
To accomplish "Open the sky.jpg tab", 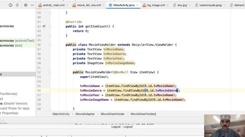I will tap(182, 5).
